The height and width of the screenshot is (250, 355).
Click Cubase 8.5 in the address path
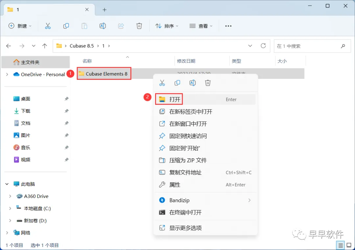tap(82, 46)
